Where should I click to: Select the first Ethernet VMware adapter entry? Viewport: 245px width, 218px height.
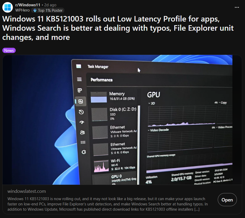(115, 132)
